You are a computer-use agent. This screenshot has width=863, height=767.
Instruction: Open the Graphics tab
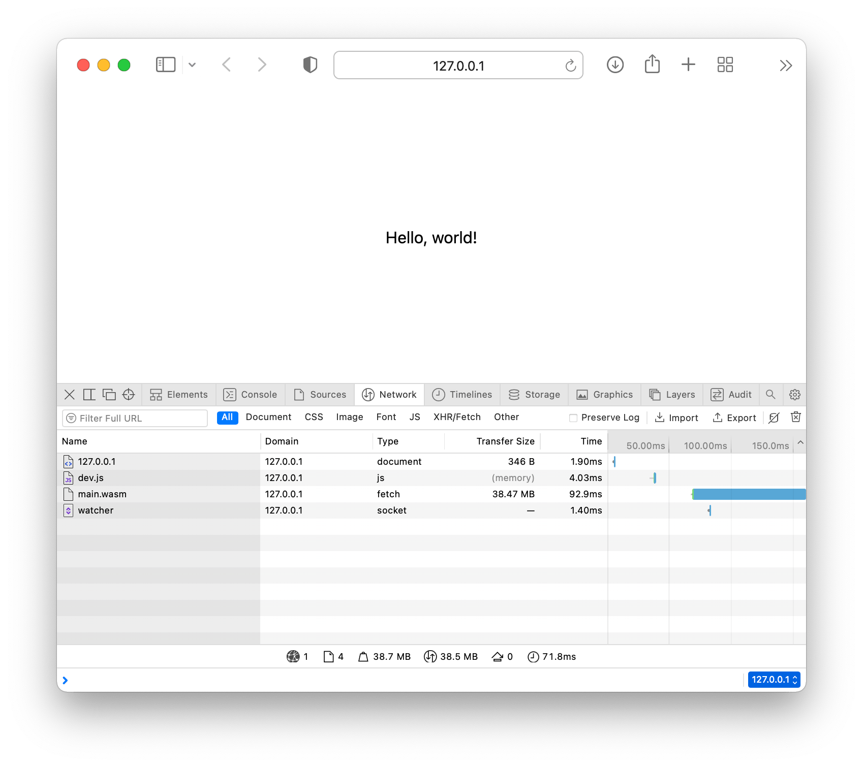[x=604, y=395]
